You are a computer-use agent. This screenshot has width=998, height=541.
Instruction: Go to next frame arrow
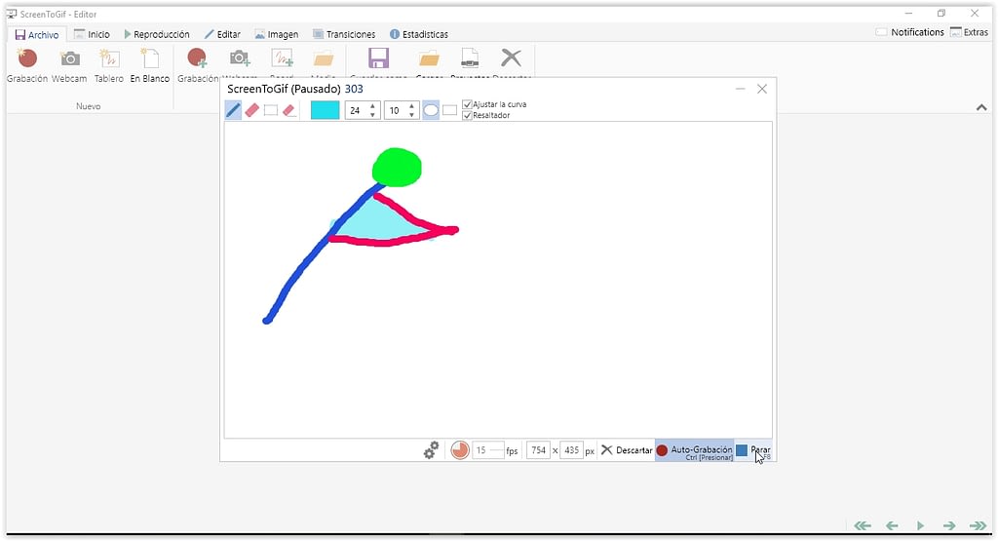tap(949, 525)
